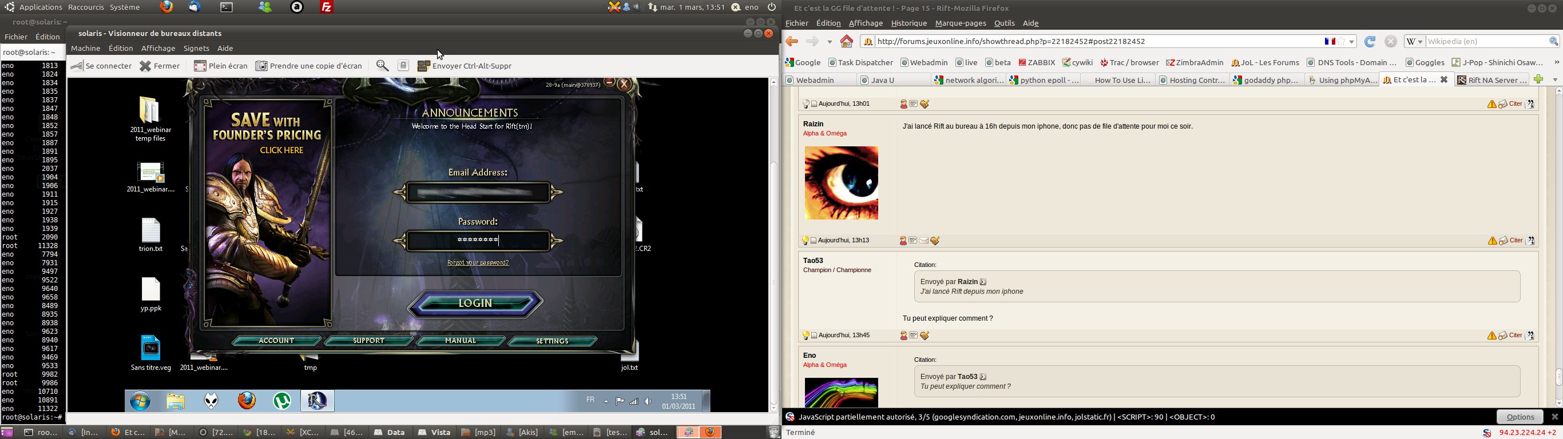This screenshot has width=1563, height=439.
Task: Click the power icon in the top panel
Action: [x=772, y=7]
